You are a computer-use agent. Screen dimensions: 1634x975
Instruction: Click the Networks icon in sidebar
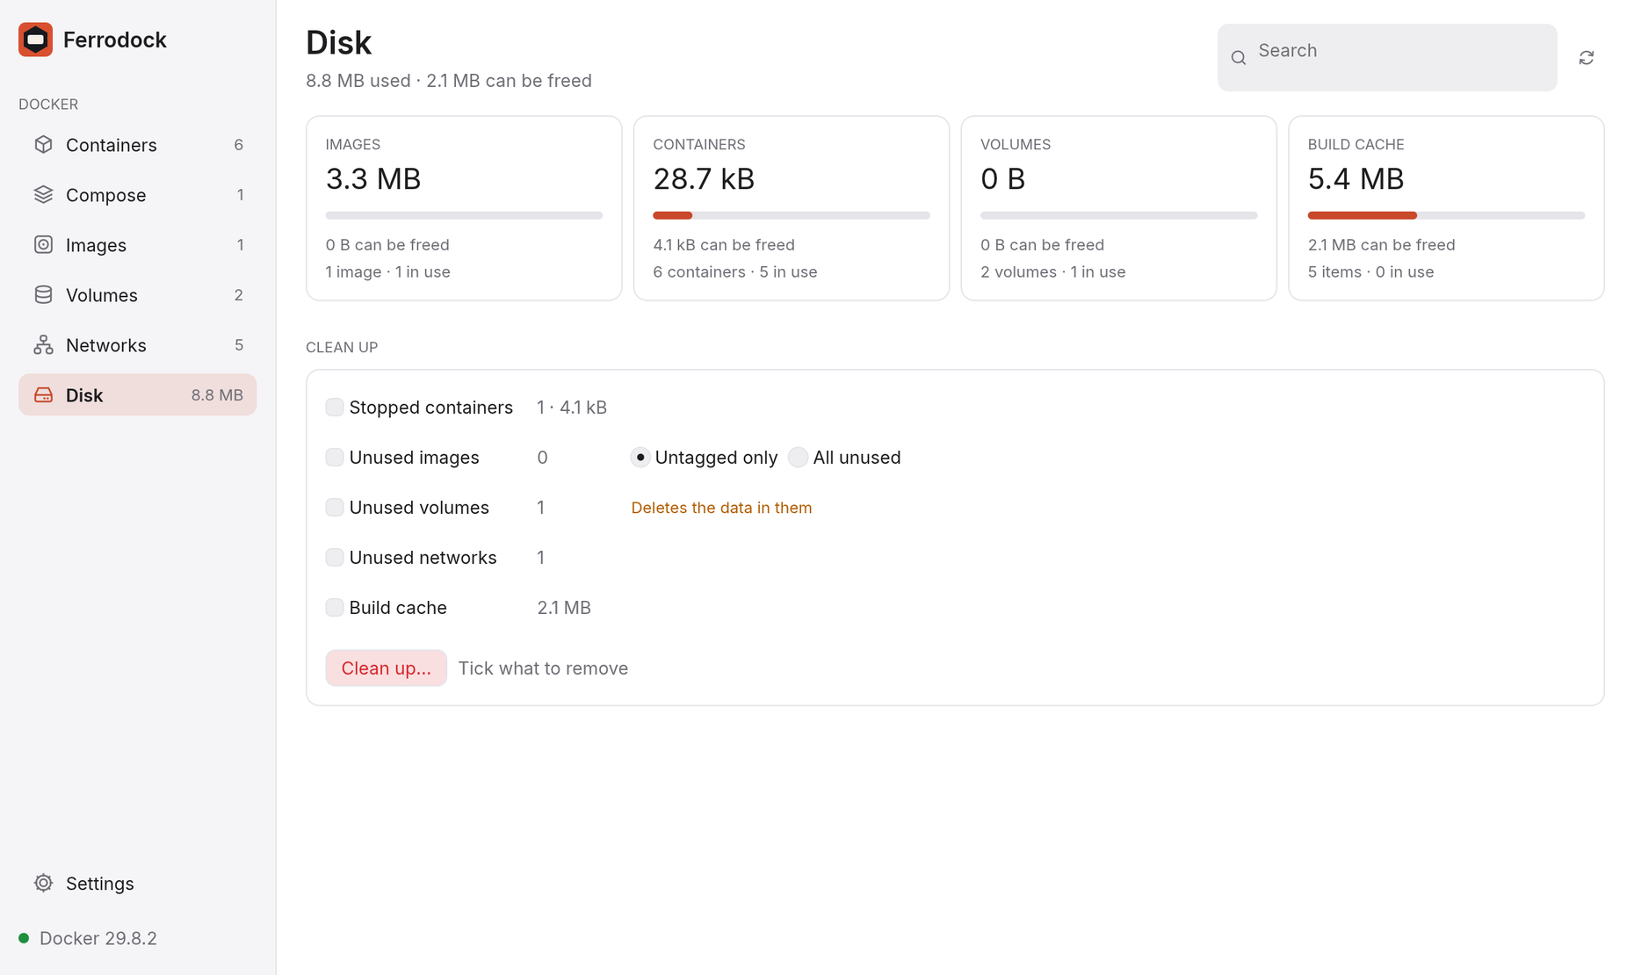[x=43, y=344]
